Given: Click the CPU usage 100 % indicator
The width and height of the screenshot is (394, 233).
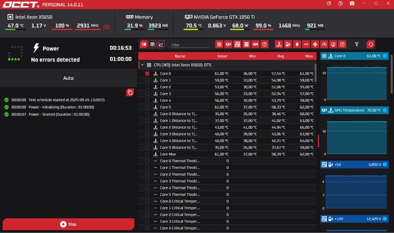Looking at the screenshot, I should pyautogui.click(x=62, y=26).
